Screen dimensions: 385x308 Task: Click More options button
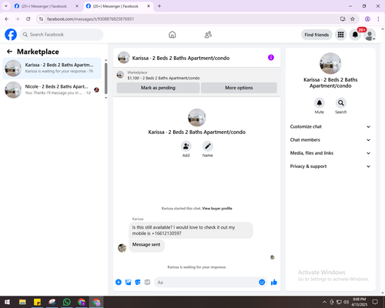pos(239,88)
